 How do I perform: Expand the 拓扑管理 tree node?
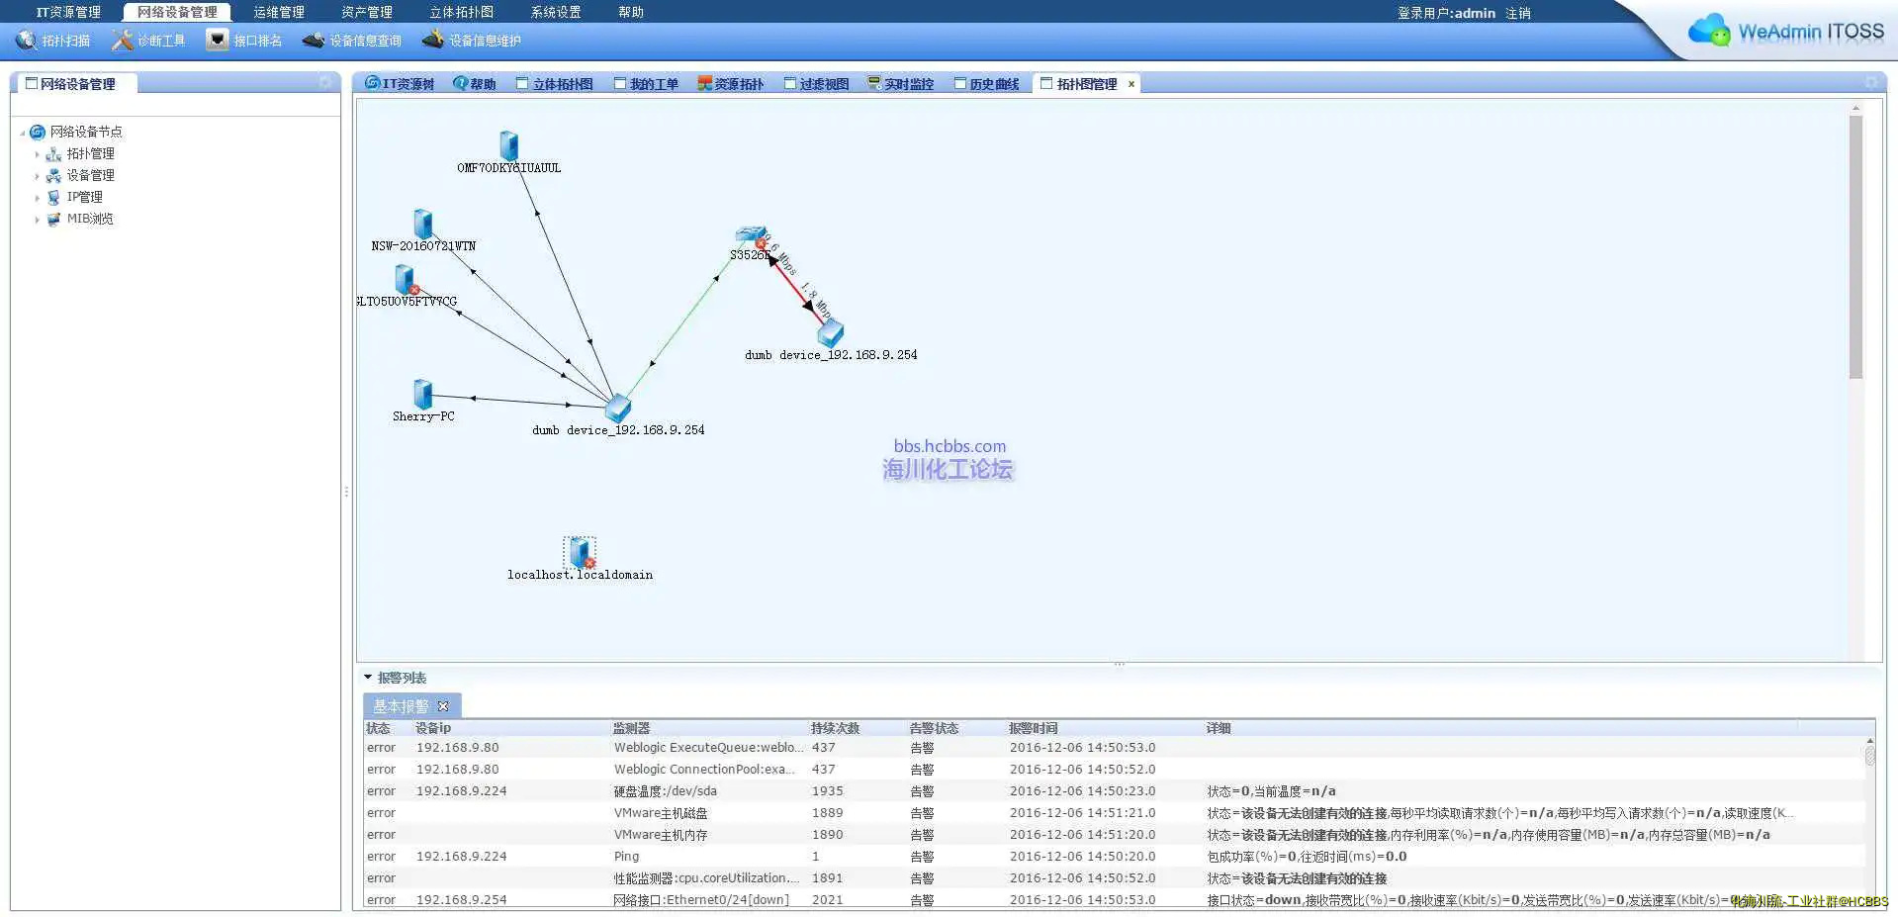(x=38, y=154)
